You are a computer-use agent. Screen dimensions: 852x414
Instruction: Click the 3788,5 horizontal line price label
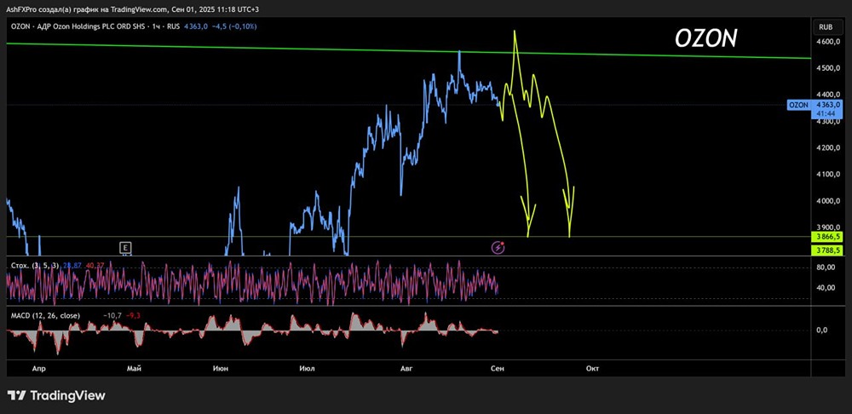point(826,250)
